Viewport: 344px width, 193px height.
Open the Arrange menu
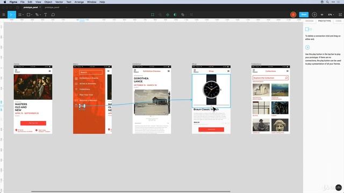(79, 2)
